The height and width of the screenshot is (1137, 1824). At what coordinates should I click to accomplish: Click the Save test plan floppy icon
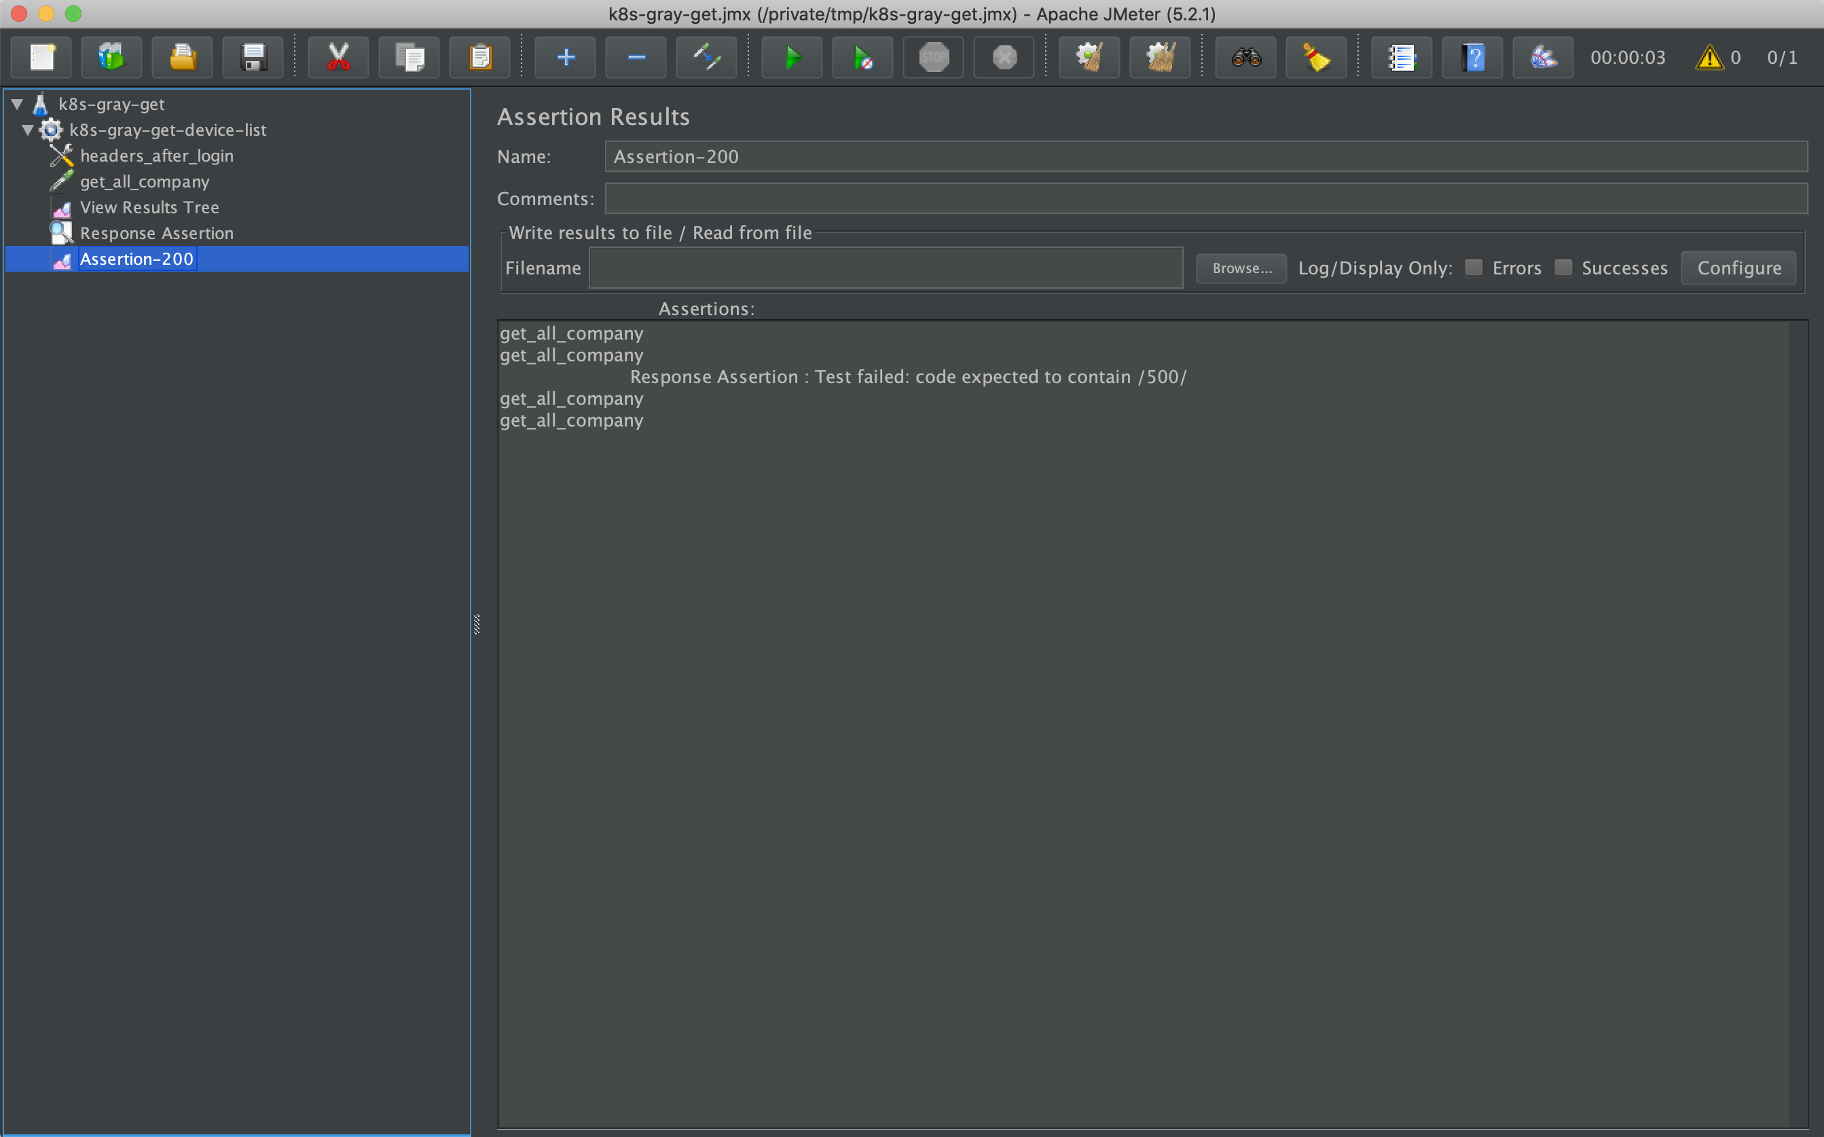pyautogui.click(x=253, y=57)
